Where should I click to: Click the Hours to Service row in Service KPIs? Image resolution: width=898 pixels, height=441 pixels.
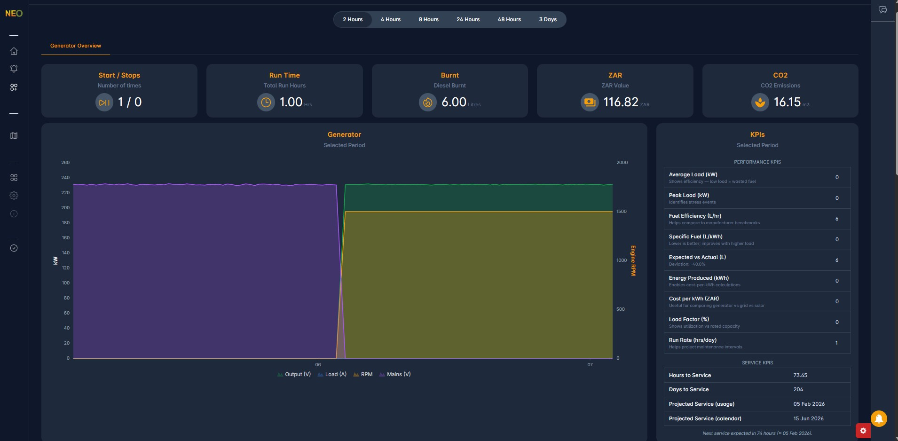pyautogui.click(x=756, y=375)
